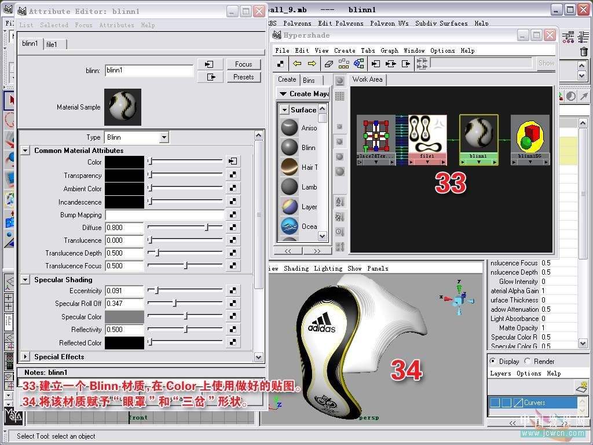Screen dimensions: 593x445
Task: Click the Ambient Color checker map button
Action: [x=233, y=188]
